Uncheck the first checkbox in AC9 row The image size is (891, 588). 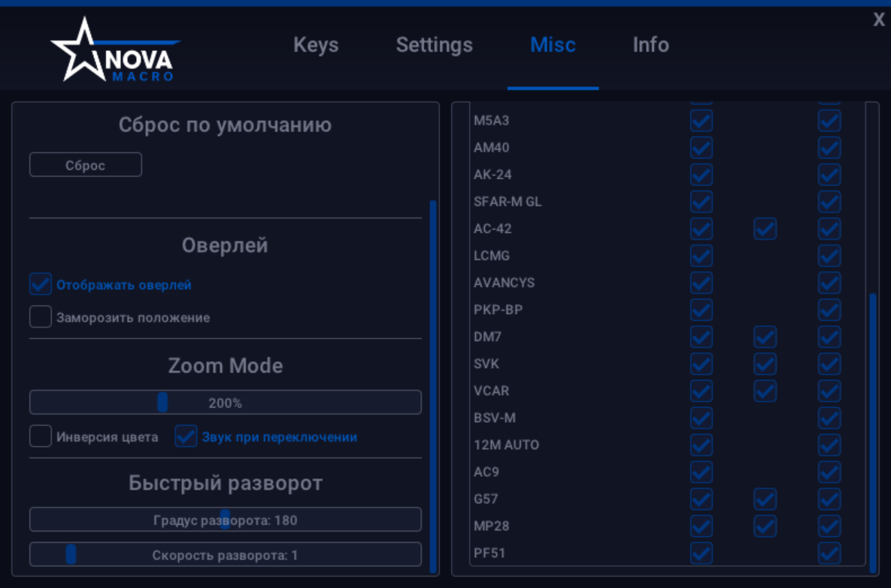pyautogui.click(x=702, y=472)
